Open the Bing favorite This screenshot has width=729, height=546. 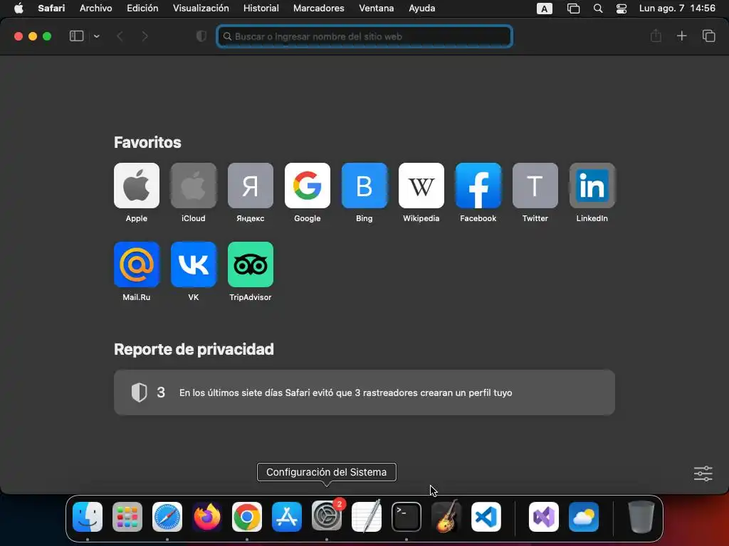[364, 186]
